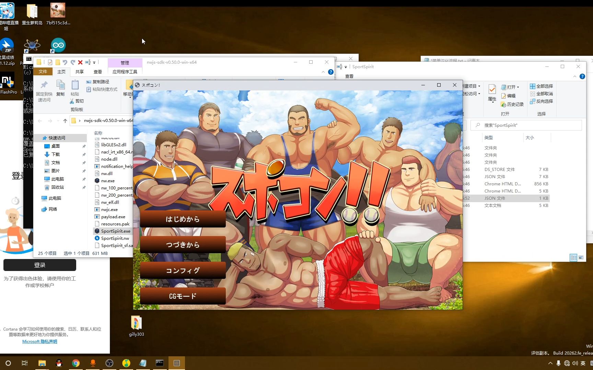This screenshot has height=370, width=593.
Task: Click the 搜索"SportSpirit" search box
Action: [526, 125]
